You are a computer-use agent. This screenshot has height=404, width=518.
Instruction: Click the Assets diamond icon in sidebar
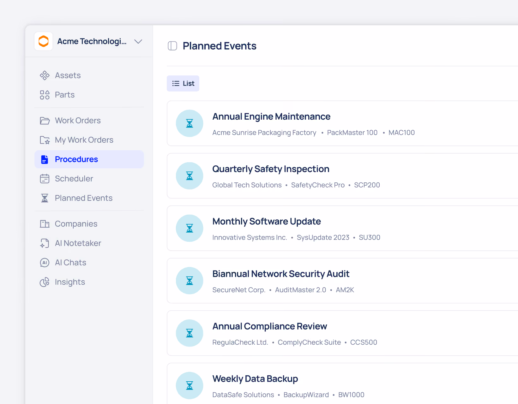45,75
